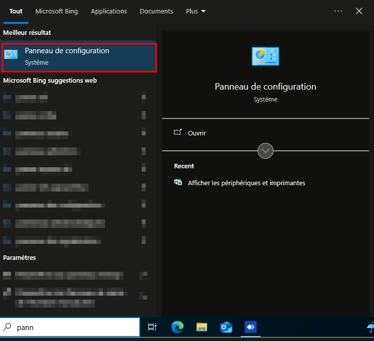Click the magnifier icon in search box
Screen dimensions: 374x341
click(x=7, y=327)
